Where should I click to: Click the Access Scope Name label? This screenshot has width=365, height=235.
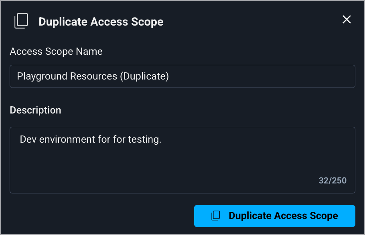[x=56, y=52]
